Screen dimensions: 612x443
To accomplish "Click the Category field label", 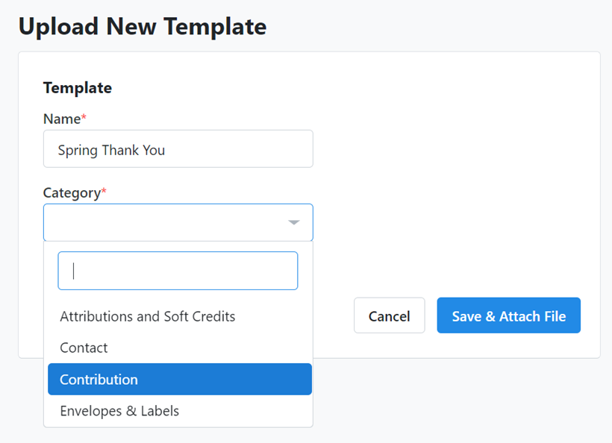I will [x=69, y=192].
